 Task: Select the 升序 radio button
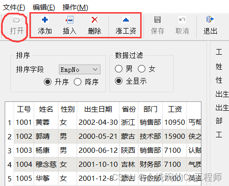tap(48, 82)
